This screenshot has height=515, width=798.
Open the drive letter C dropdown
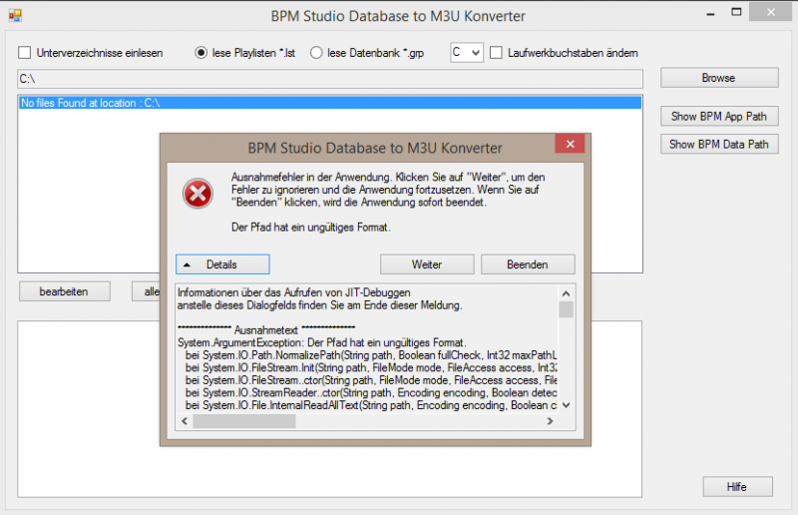[x=467, y=53]
